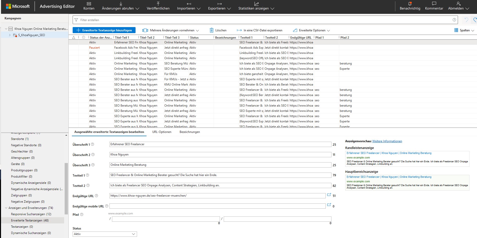Select Ausgewählte erweiterte Textanzeigen bearbeiten tab
The width and height of the screenshot is (477, 238).
[x=109, y=132]
